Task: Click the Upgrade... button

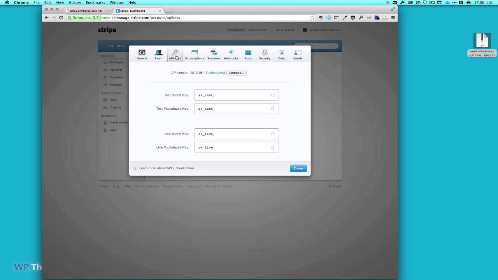Action: (236, 73)
